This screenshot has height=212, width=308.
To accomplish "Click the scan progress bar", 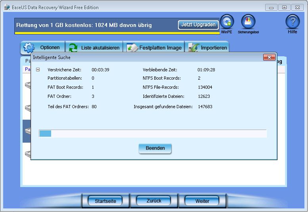I will point(153,134).
